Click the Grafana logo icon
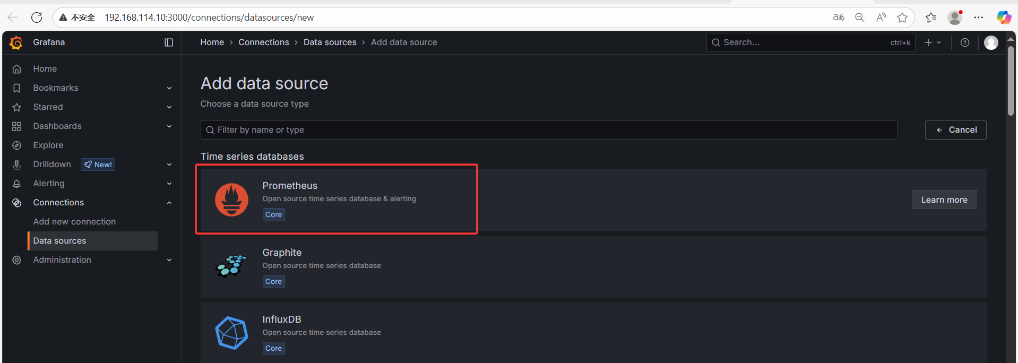The height and width of the screenshot is (363, 1018). [16, 42]
